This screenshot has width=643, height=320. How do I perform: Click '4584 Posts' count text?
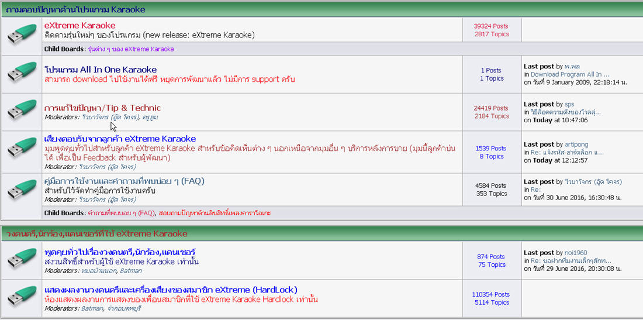point(491,185)
